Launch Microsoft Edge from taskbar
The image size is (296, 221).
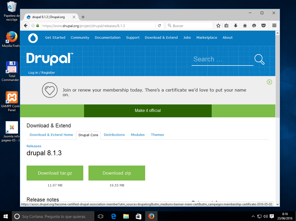pos(113,216)
